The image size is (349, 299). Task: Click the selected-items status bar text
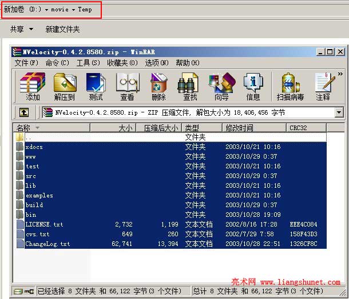click(109, 291)
